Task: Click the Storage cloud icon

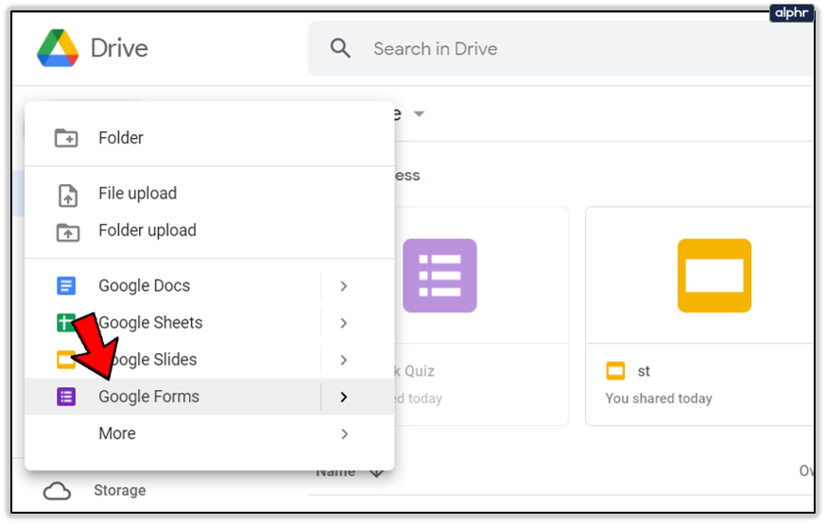Action: tap(58, 491)
